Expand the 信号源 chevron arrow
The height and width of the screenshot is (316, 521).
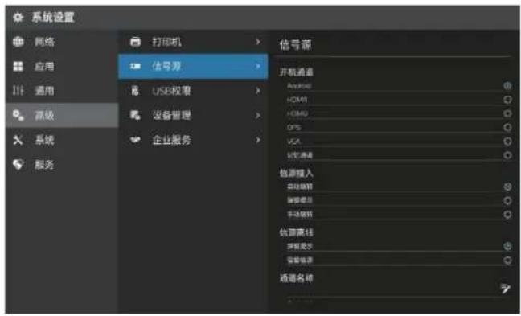click(x=258, y=66)
